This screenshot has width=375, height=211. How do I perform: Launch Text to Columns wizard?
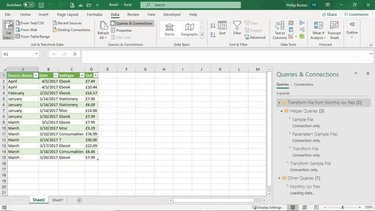[279, 30]
